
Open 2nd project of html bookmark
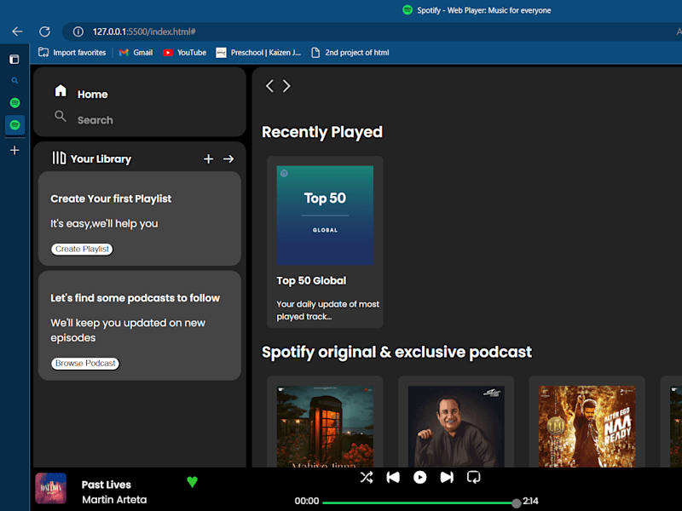350,53
